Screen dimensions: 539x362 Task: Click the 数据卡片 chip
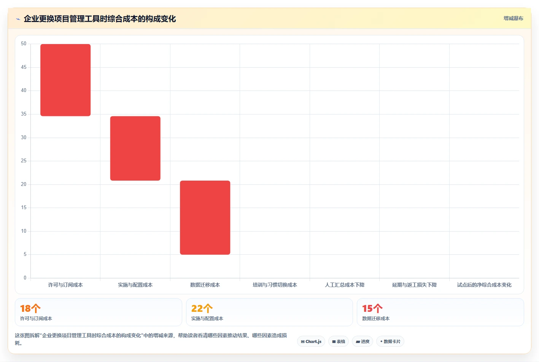pyautogui.click(x=390, y=341)
